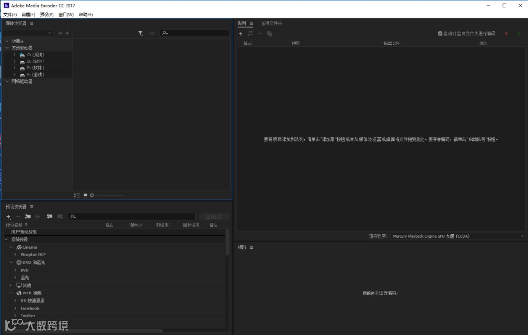Screen dimensions: 528x335
Task: Collapse the Cinema preset group
Action: tap(11, 247)
